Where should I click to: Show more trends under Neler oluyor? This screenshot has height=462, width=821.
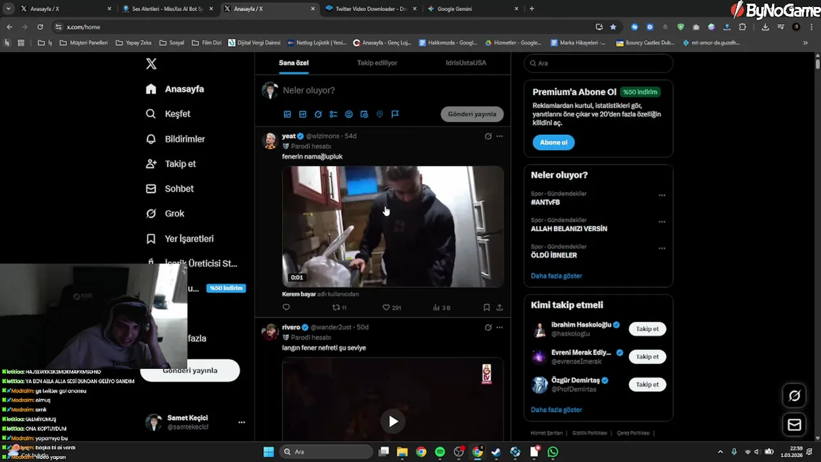[556, 276]
